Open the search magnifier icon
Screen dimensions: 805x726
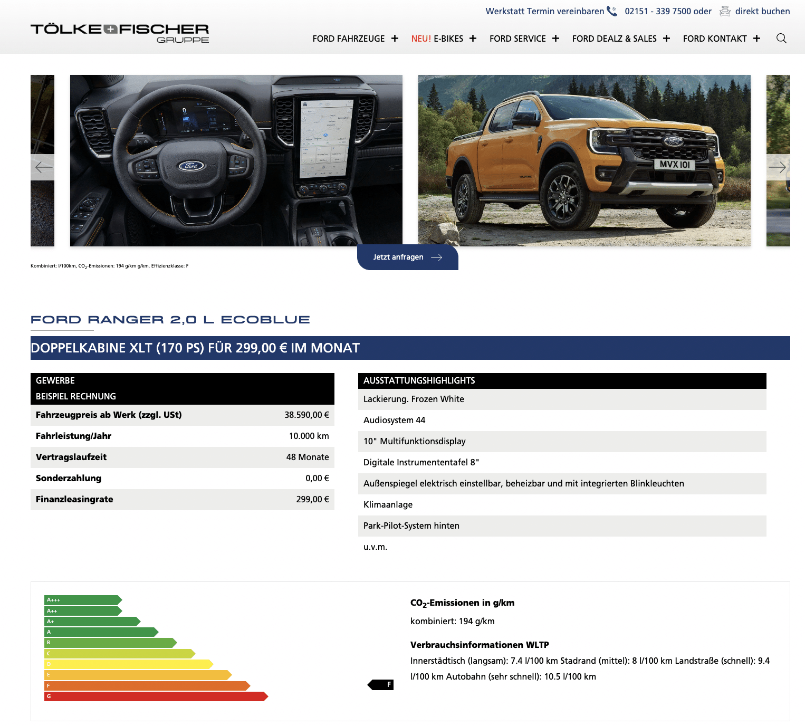pos(781,39)
